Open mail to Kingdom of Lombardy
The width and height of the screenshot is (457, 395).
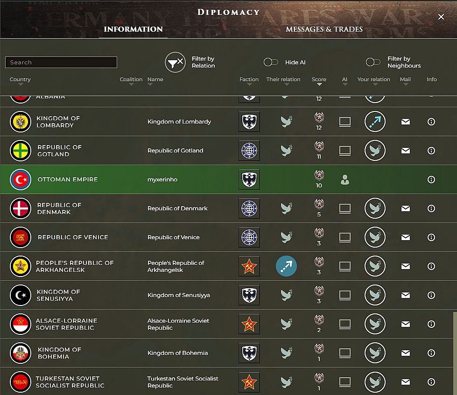point(405,122)
